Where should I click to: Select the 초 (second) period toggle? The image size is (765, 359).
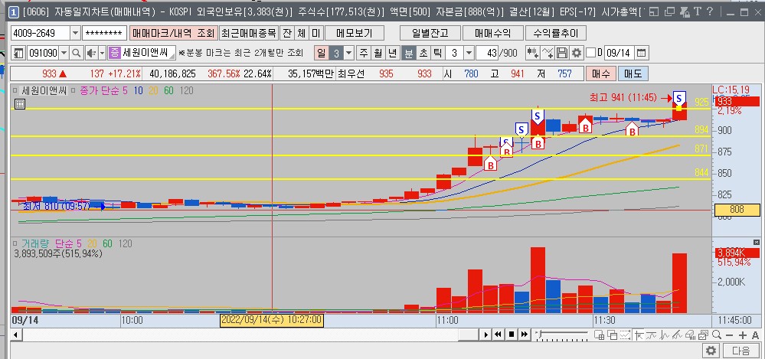(423, 53)
